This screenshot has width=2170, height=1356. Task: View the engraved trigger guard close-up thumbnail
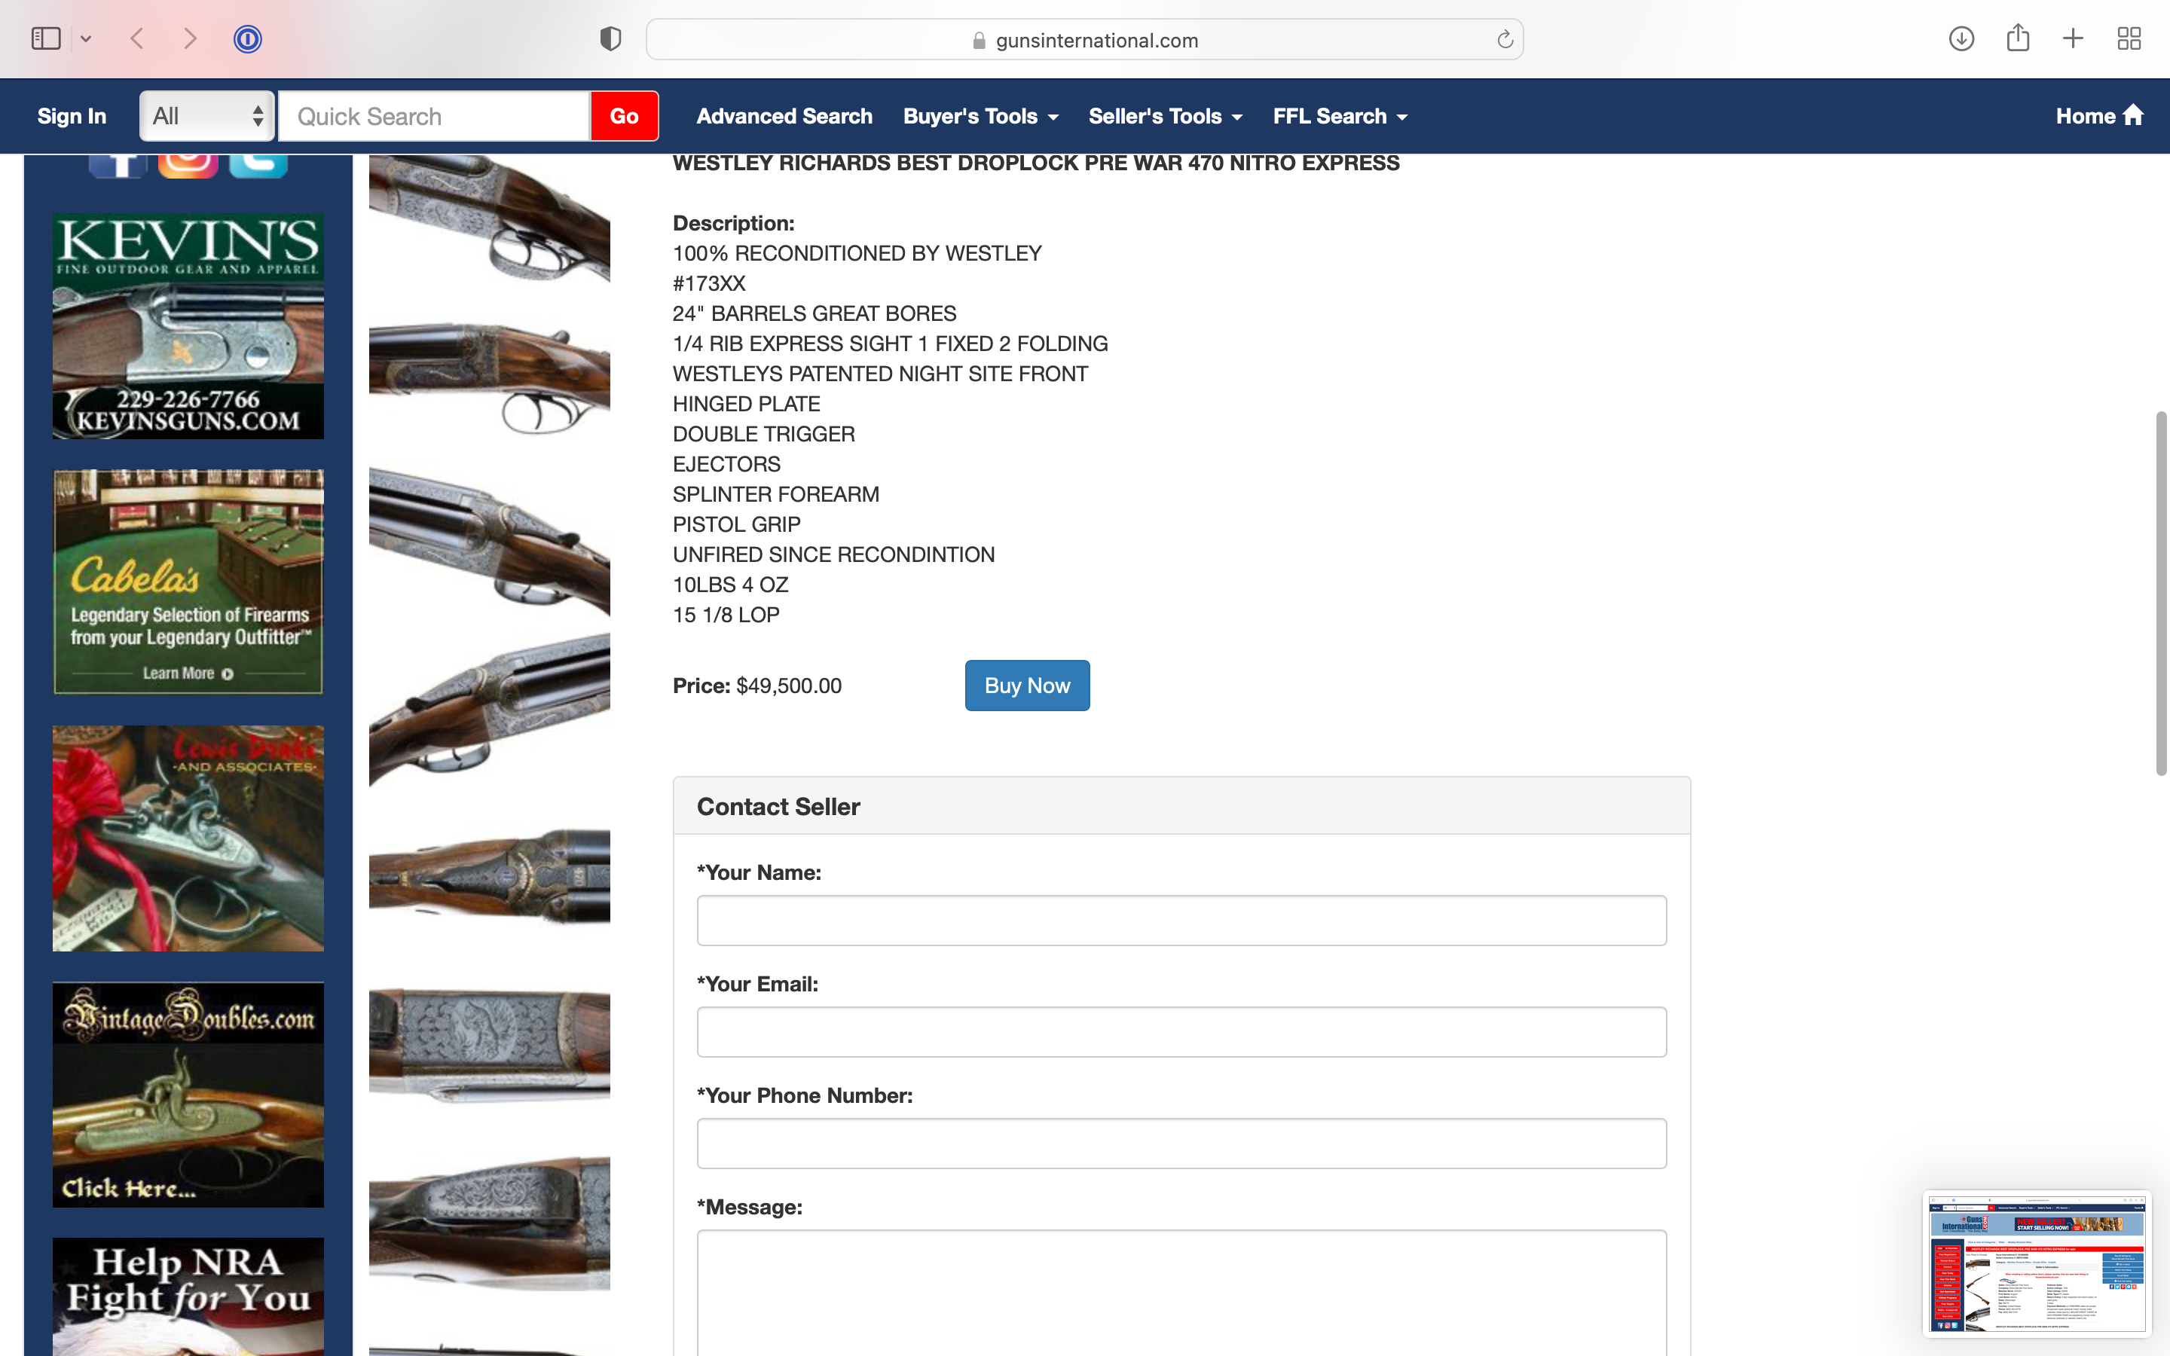tap(490, 1223)
